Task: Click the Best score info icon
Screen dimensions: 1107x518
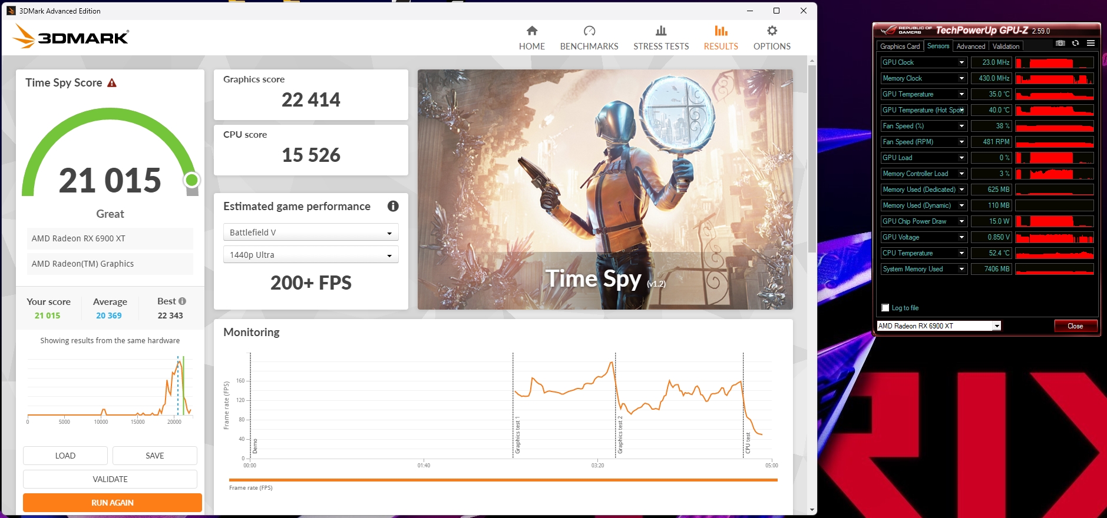Action: pos(182,301)
